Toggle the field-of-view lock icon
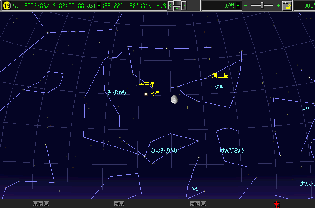 (x=287, y=6)
